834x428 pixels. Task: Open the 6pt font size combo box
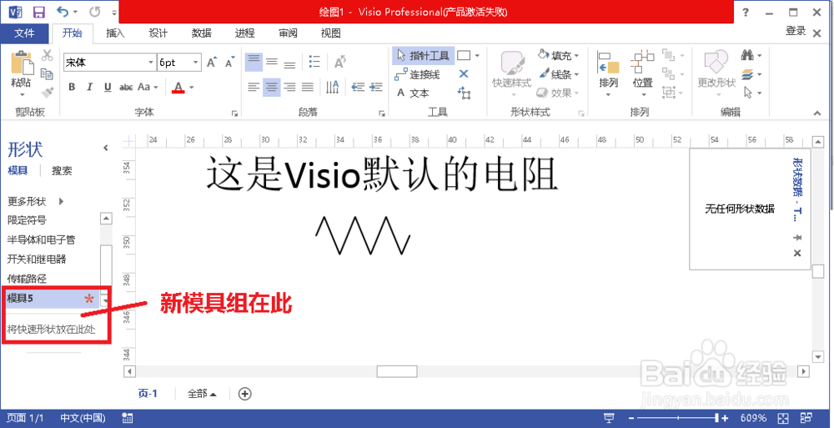179,63
